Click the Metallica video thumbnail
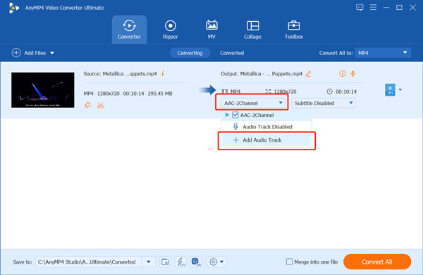This screenshot has width=423, height=275. pyautogui.click(x=43, y=90)
